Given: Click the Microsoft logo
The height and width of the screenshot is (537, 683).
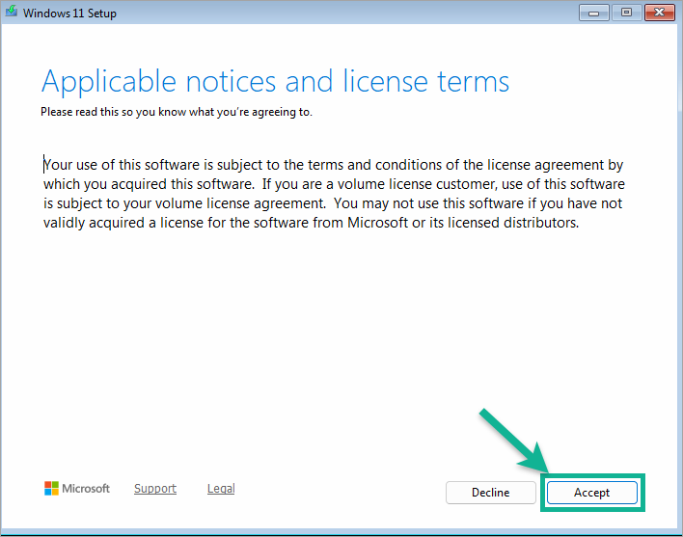Looking at the screenshot, I should 76,488.
